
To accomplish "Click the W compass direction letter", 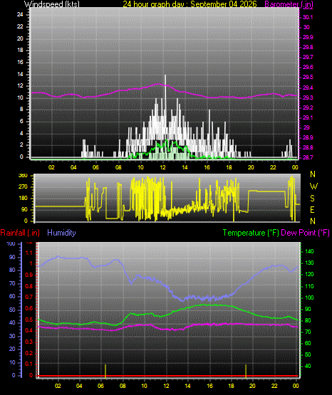I will [x=313, y=186].
